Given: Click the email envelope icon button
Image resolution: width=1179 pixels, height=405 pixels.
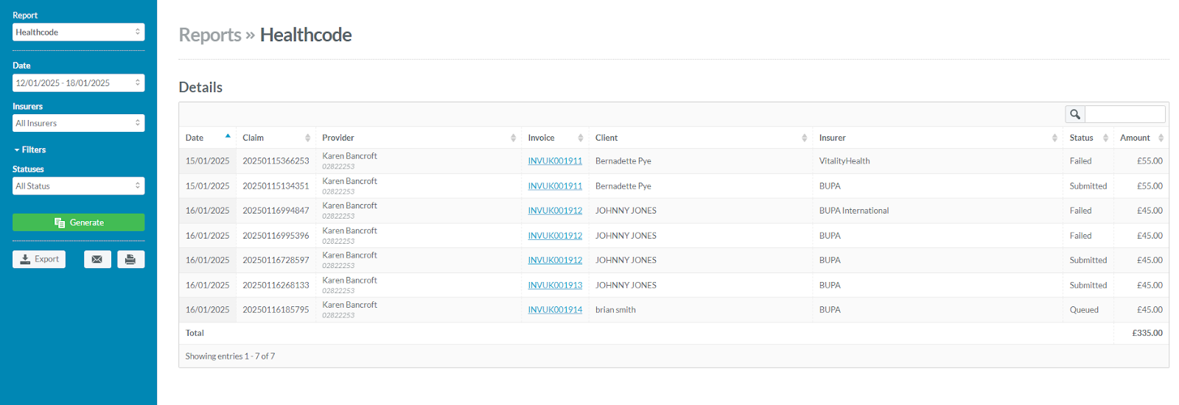Looking at the screenshot, I should click(x=97, y=259).
